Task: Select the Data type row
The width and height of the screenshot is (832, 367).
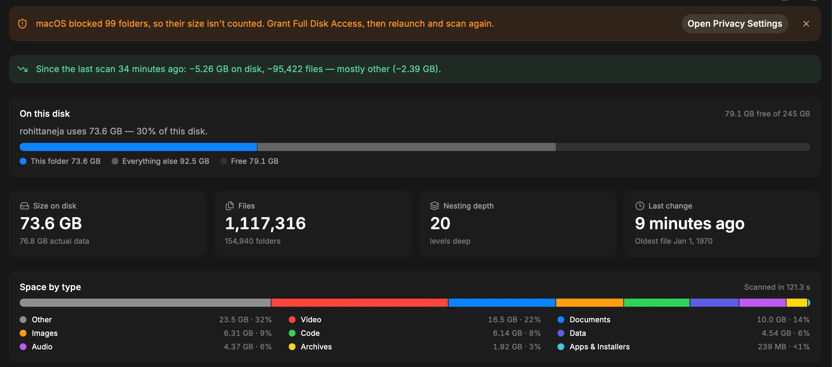Action: click(x=684, y=333)
